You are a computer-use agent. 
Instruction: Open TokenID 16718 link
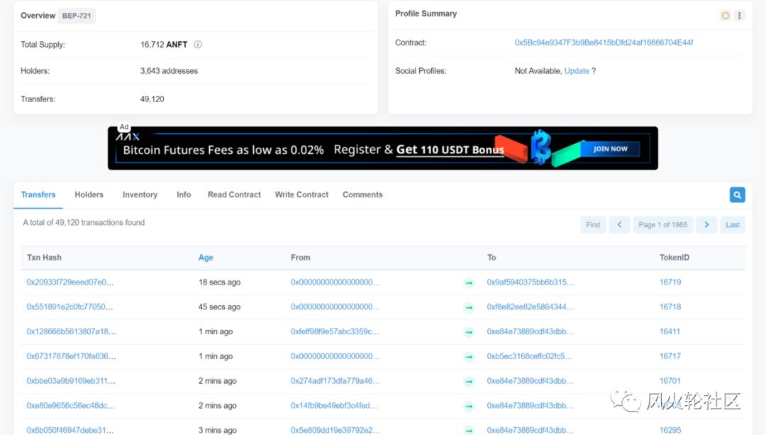click(670, 307)
